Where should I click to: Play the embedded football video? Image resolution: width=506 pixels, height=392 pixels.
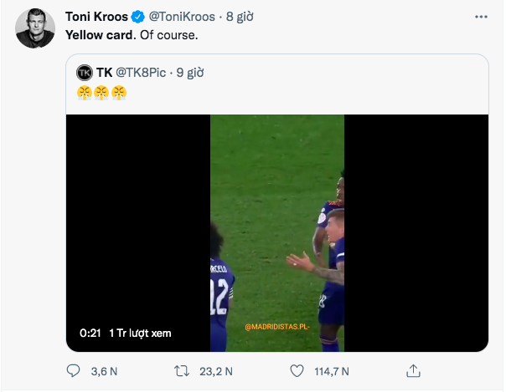[277, 233]
